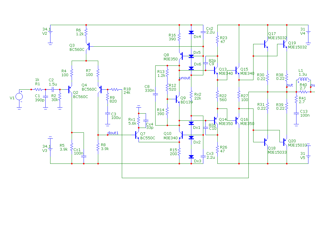Select the 'Dx2' diode label text

197,142
